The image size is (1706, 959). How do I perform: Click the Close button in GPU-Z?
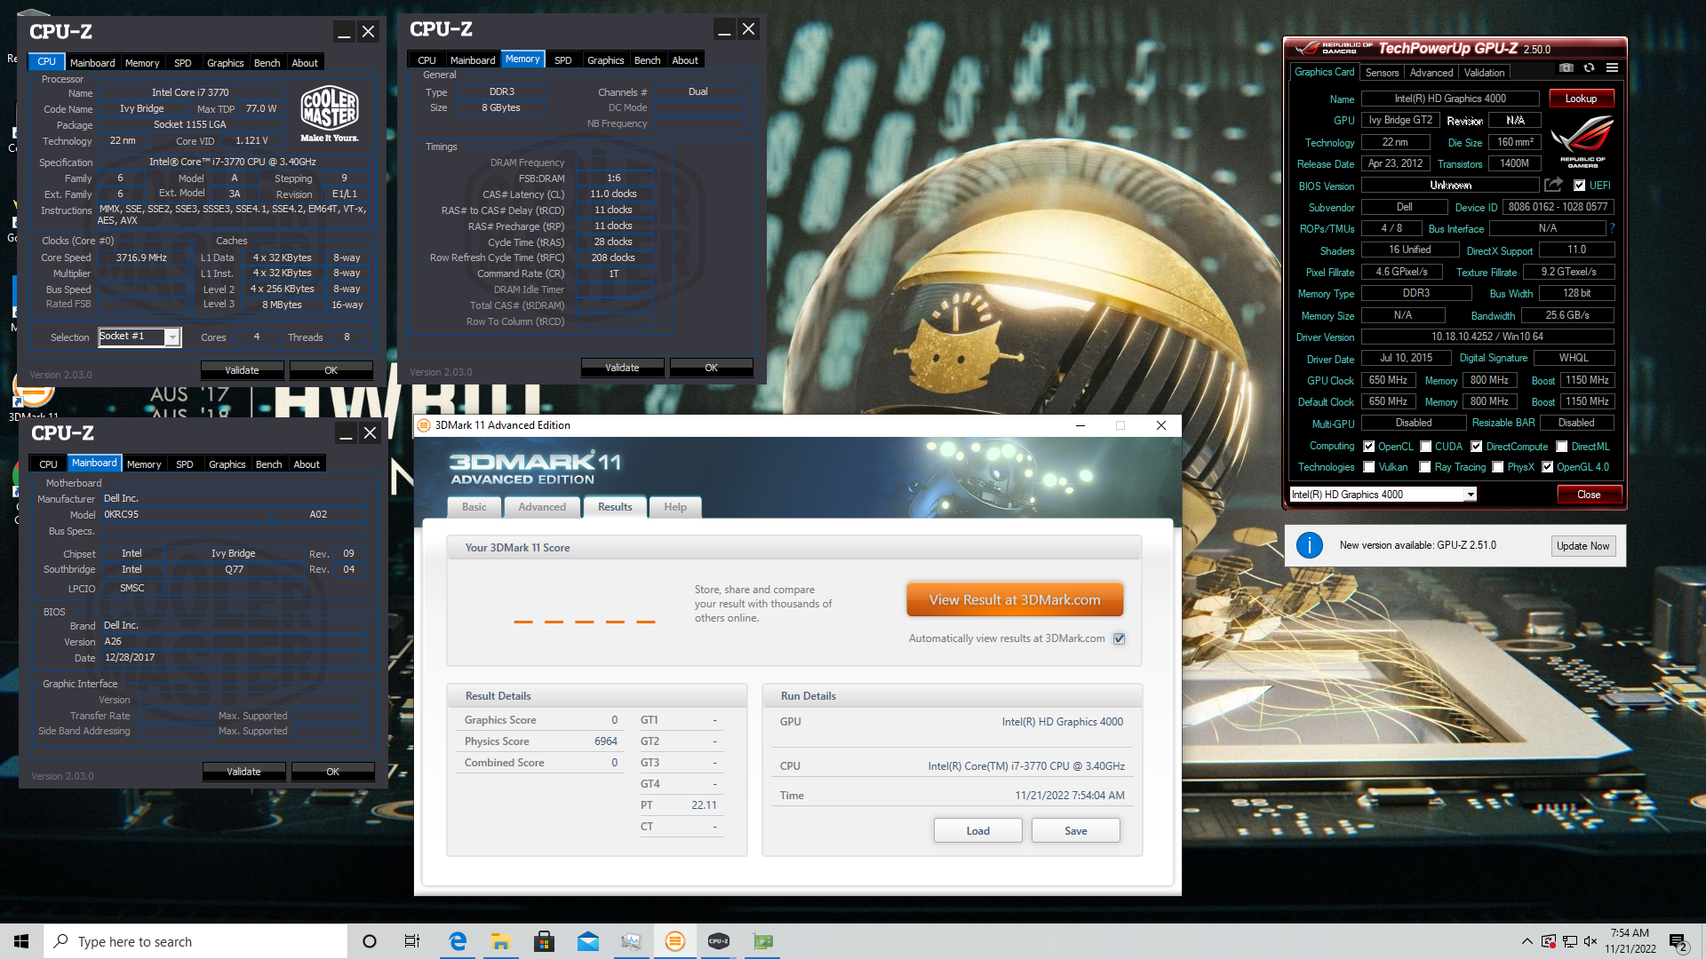pos(1589,495)
